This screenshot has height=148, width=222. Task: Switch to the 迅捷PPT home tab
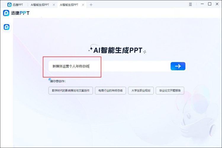pos(15,5)
